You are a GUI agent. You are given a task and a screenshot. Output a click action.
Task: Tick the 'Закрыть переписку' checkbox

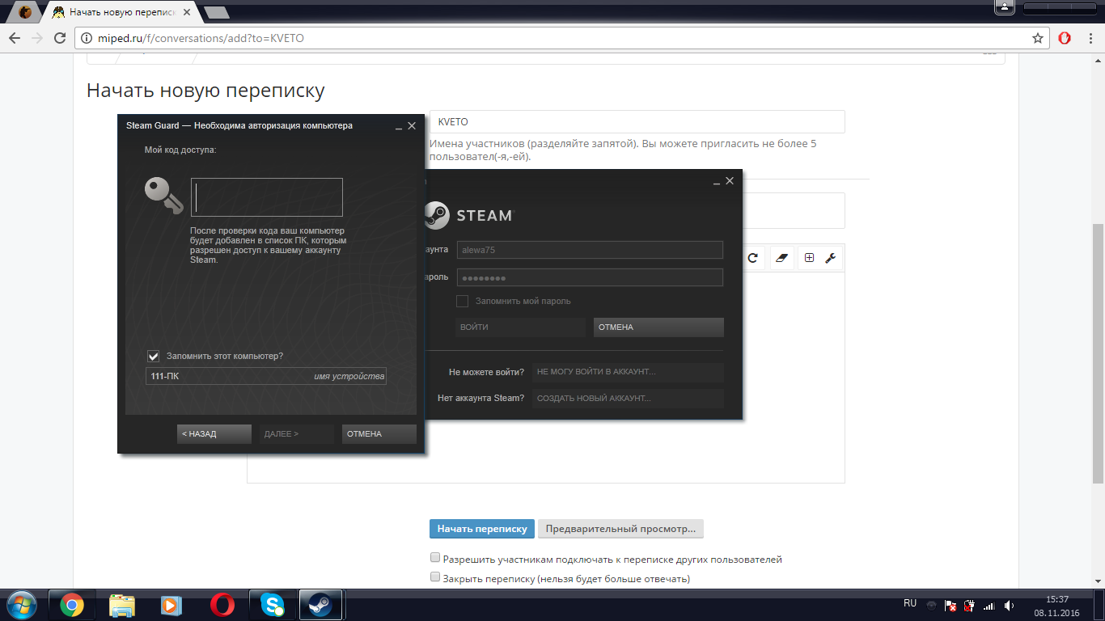435,577
